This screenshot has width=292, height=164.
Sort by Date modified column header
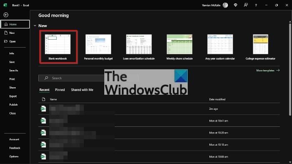[x=217, y=99]
